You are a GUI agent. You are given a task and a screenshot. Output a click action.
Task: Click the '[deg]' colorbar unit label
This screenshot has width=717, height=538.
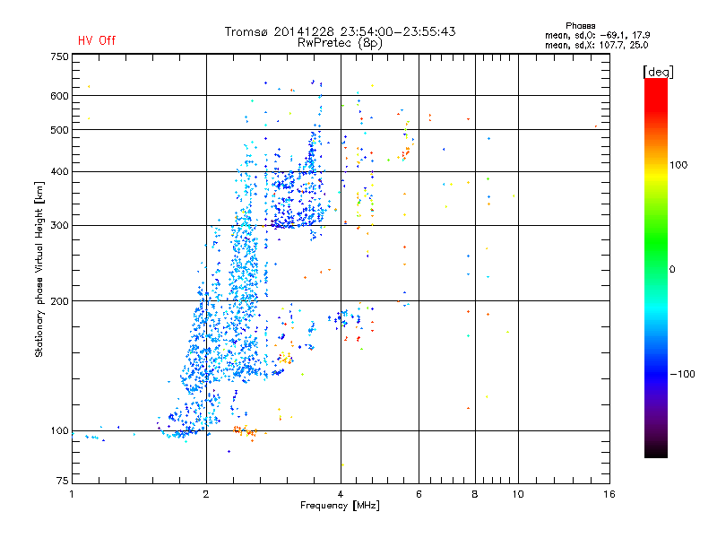click(658, 72)
